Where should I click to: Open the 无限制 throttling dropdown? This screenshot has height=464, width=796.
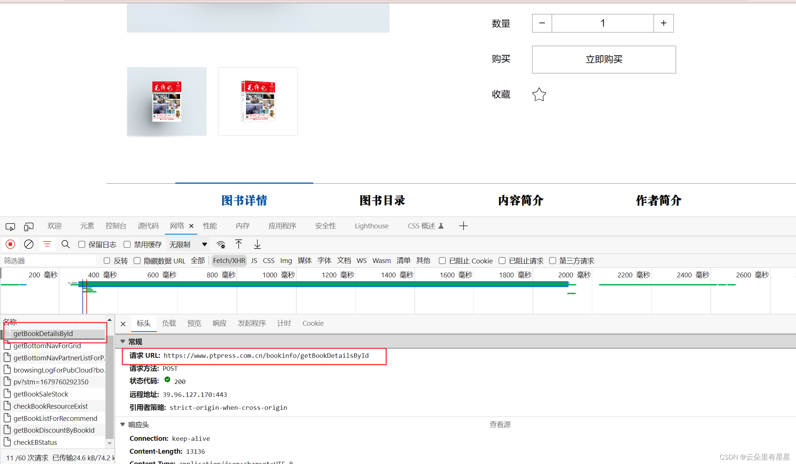pos(187,244)
